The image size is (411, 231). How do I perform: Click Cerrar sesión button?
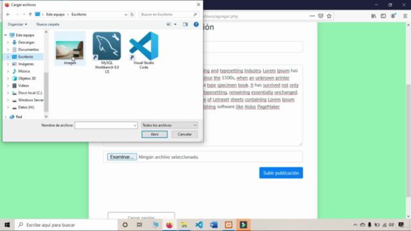click(141, 216)
